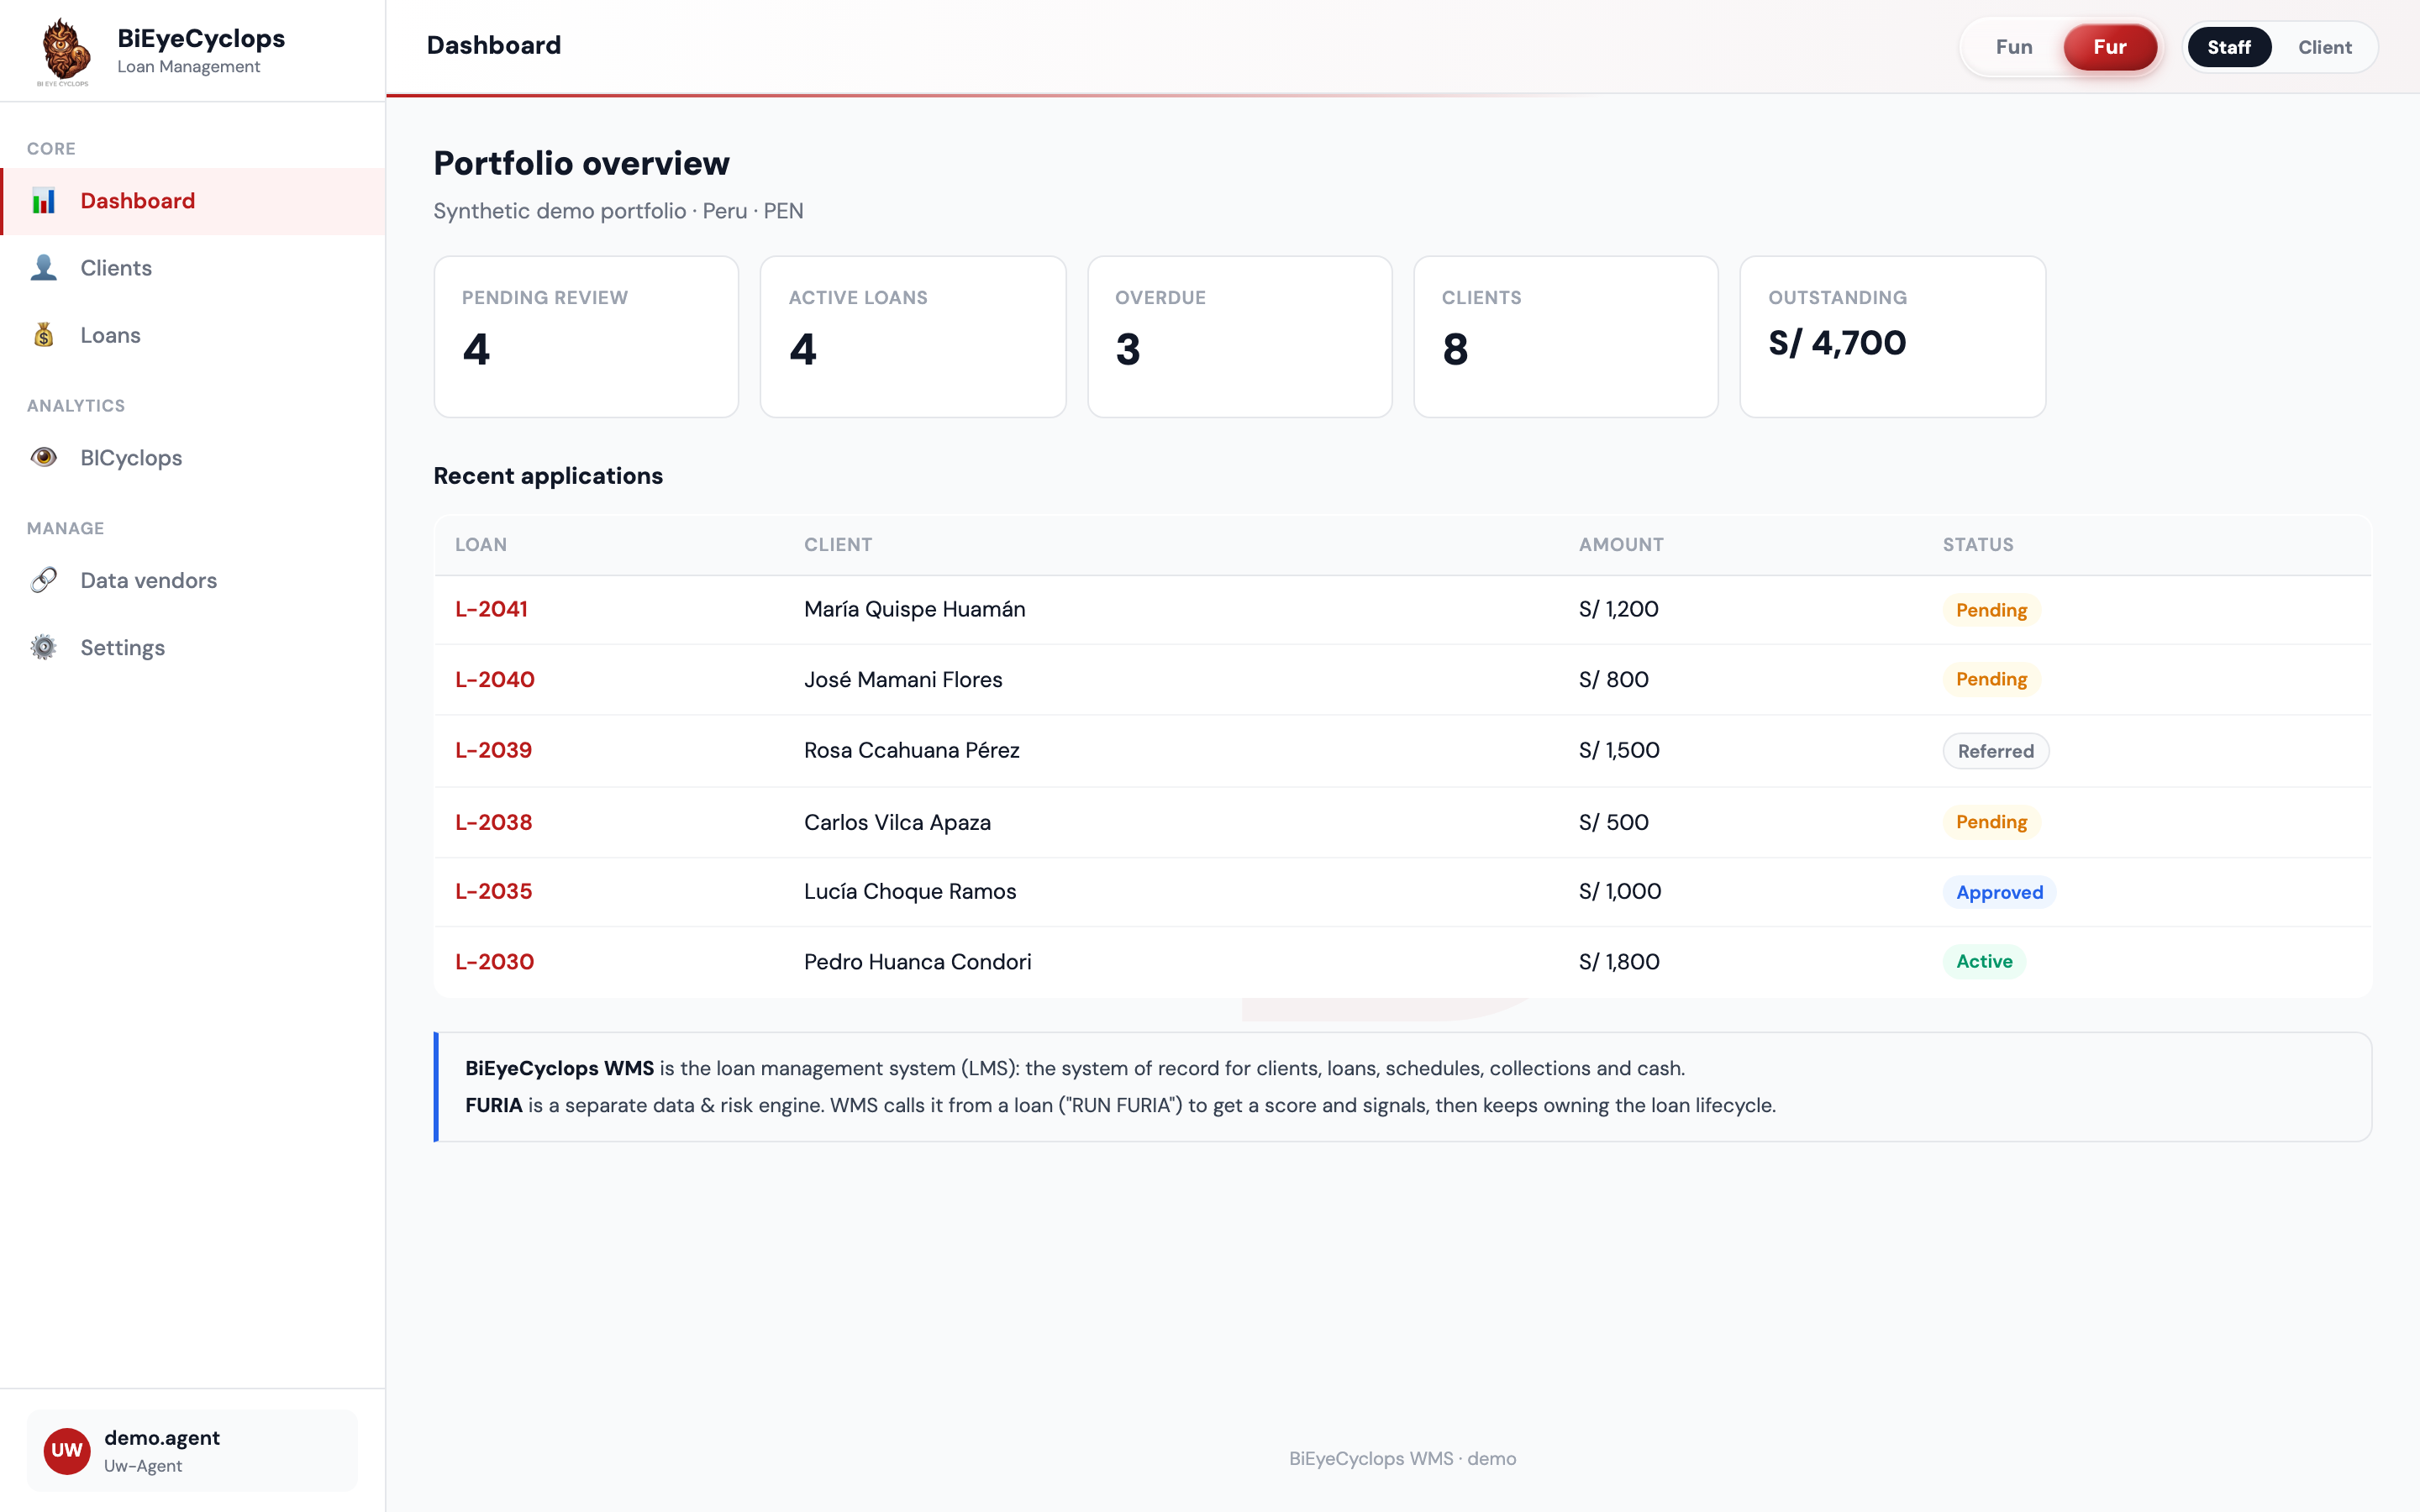Switch to Fun mode
Viewport: 2420px width, 1512px height.
(x=2014, y=47)
